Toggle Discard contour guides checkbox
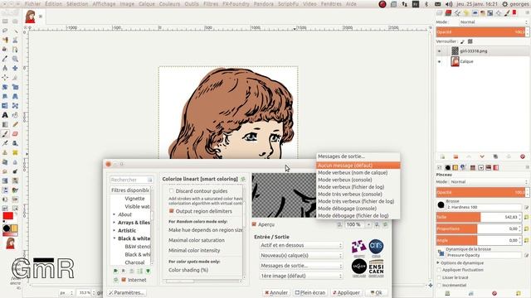Image resolution: width=531 pixels, height=298 pixels. 172,191
